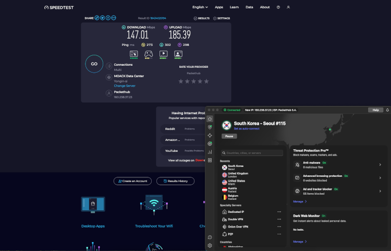
Task: Rate provider with the third star
Action: point(193,81)
